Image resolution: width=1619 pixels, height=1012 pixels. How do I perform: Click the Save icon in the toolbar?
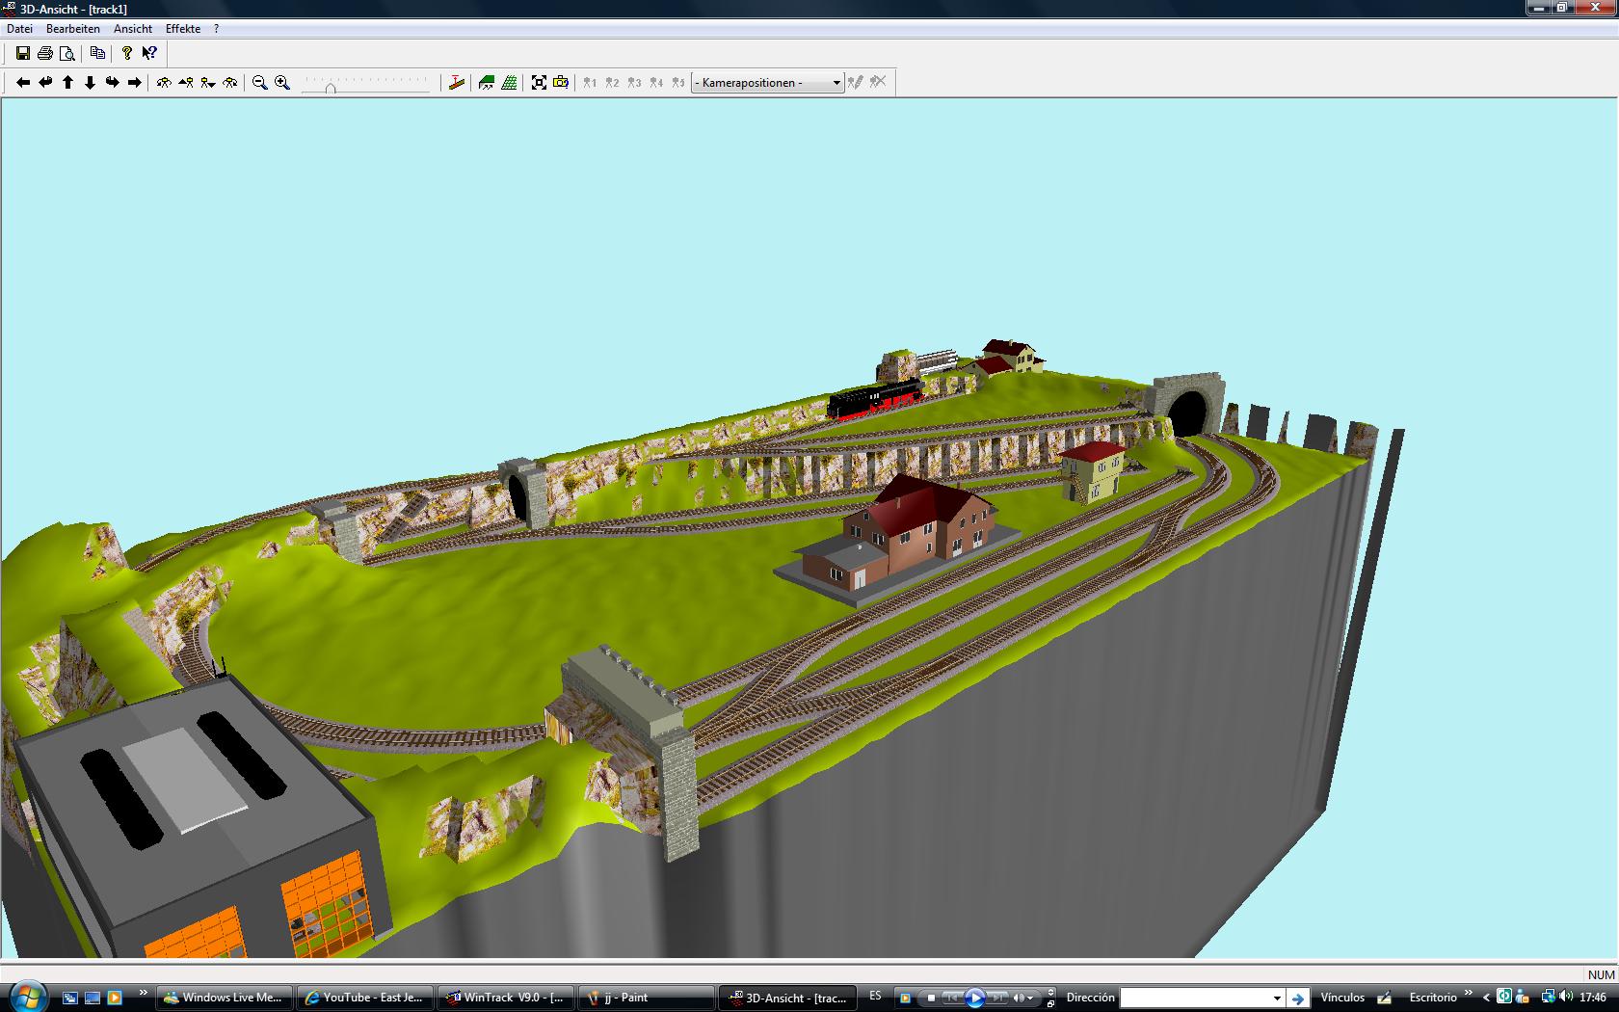click(x=23, y=54)
